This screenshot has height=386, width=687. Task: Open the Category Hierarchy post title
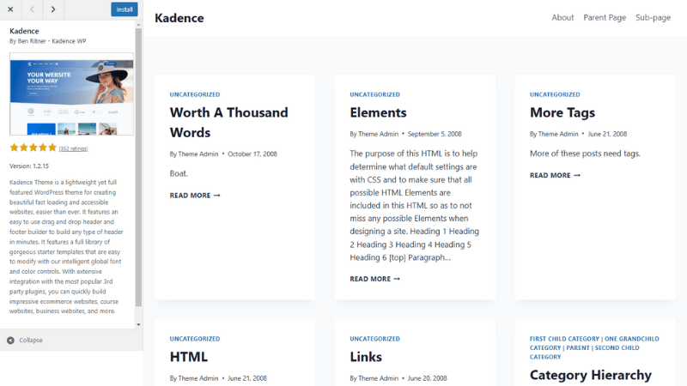[591, 375]
